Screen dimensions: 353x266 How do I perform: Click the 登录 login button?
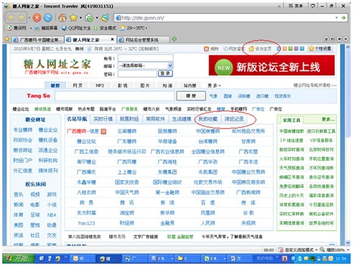point(166,74)
